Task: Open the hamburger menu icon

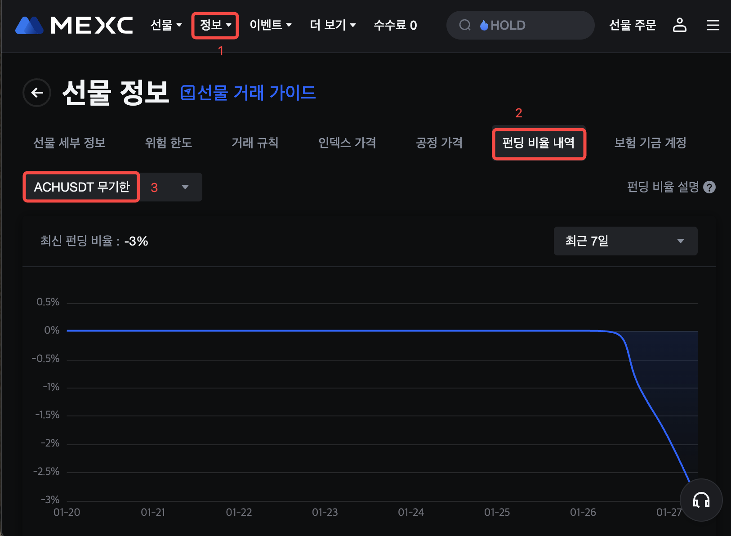Action: (x=713, y=25)
